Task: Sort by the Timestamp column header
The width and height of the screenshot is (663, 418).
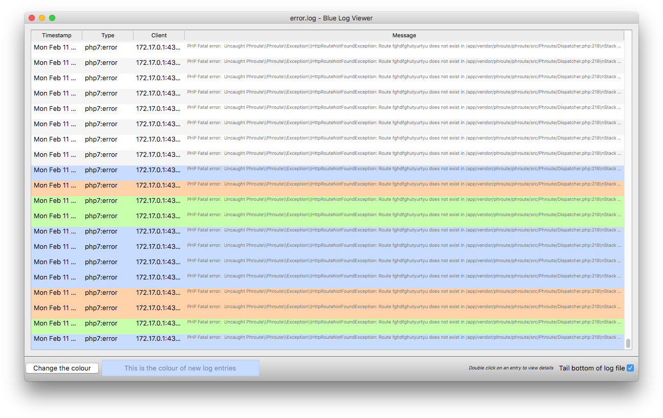Action: (57, 35)
